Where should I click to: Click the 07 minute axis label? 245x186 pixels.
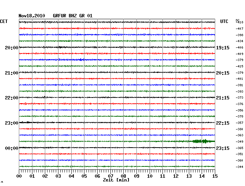coord(110,176)
